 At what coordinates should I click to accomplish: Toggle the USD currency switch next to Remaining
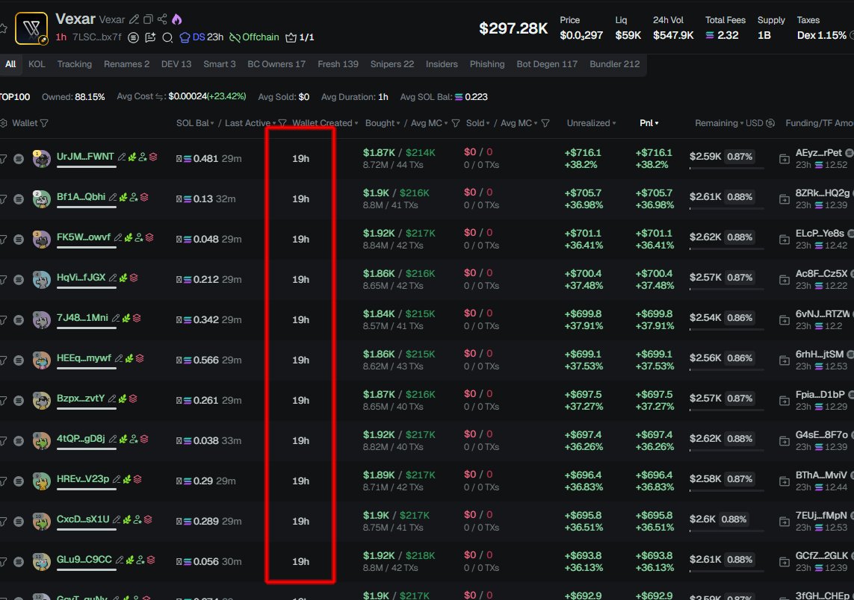click(x=770, y=123)
